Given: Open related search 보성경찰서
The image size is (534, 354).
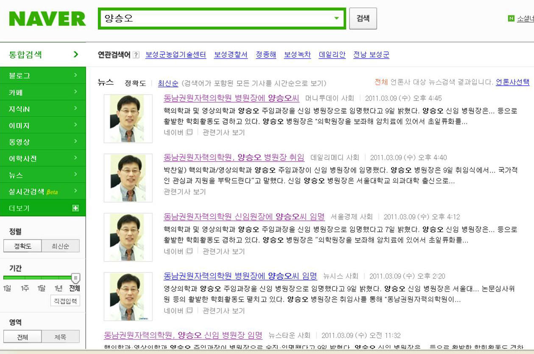Looking at the screenshot, I should (231, 55).
